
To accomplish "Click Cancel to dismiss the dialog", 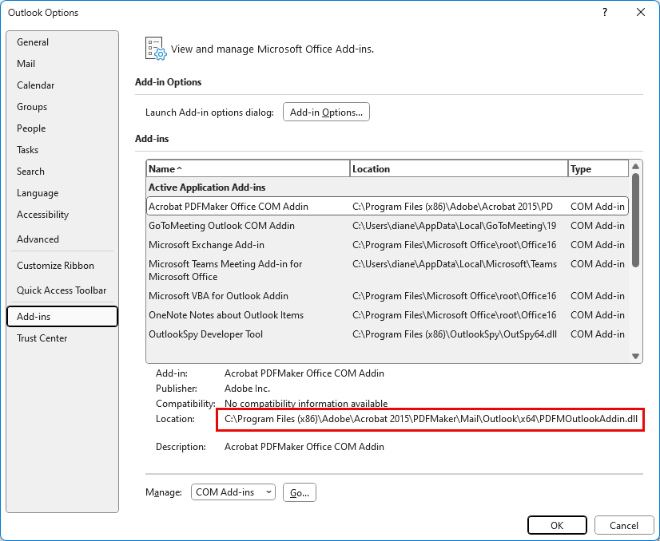I will (x=623, y=525).
